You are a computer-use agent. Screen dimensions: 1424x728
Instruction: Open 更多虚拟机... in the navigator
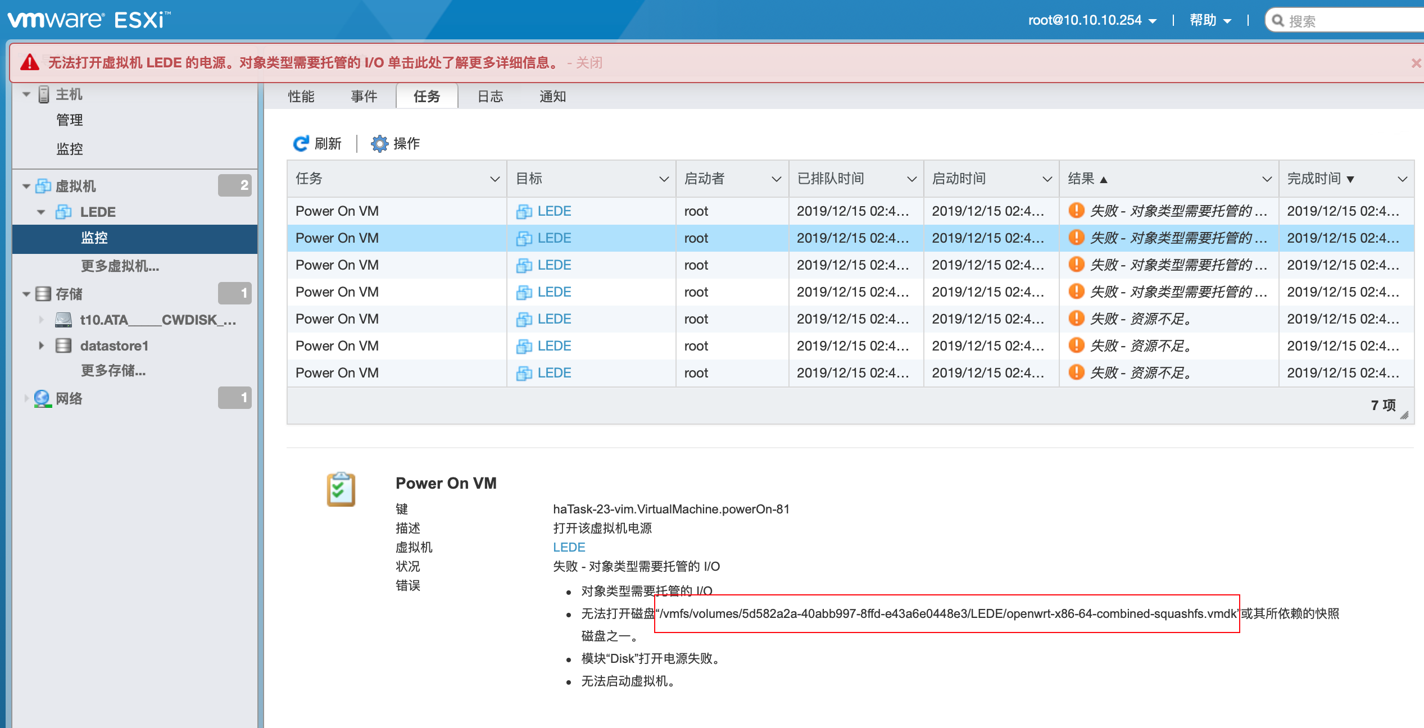[x=120, y=266]
